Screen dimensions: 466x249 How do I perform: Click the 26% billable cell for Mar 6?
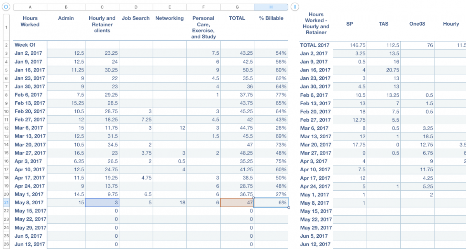click(271, 128)
